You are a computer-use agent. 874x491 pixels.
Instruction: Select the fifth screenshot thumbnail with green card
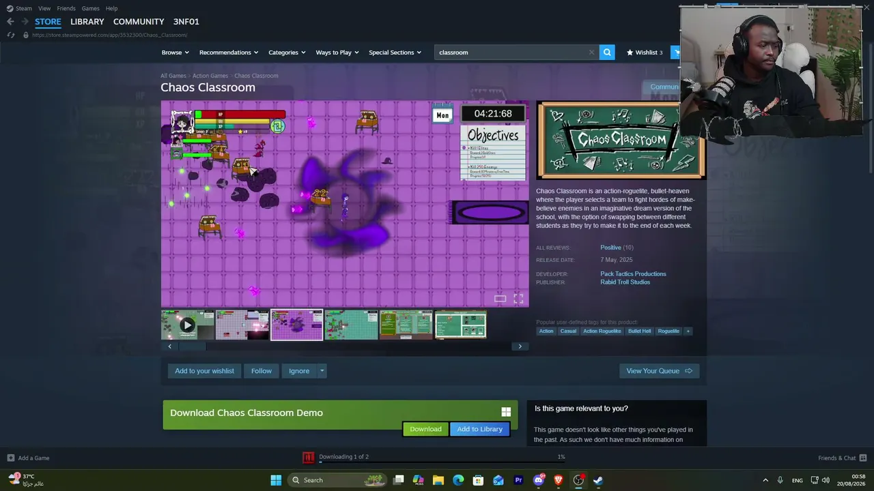[x=406, y=325]
